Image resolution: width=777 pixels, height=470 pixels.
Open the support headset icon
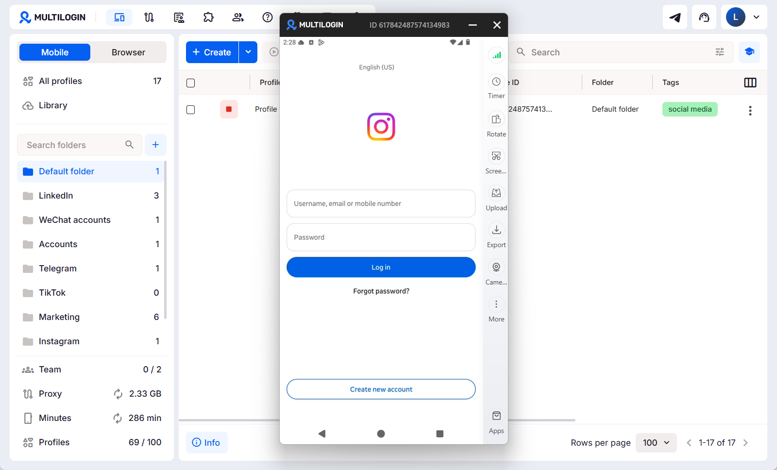704,17
